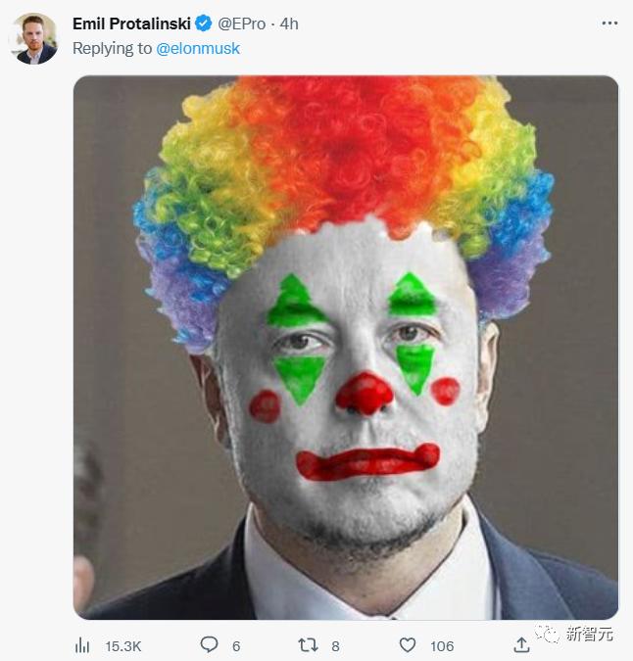Click the reply count 6
The image size is (633, 661).
pos(236,645)
